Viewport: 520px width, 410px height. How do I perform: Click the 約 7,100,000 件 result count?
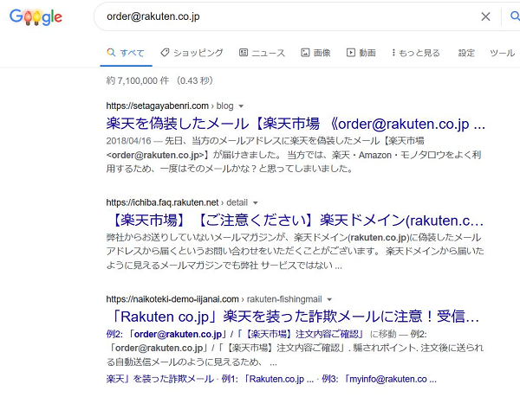pyautogui.click(x=137, y=80)
